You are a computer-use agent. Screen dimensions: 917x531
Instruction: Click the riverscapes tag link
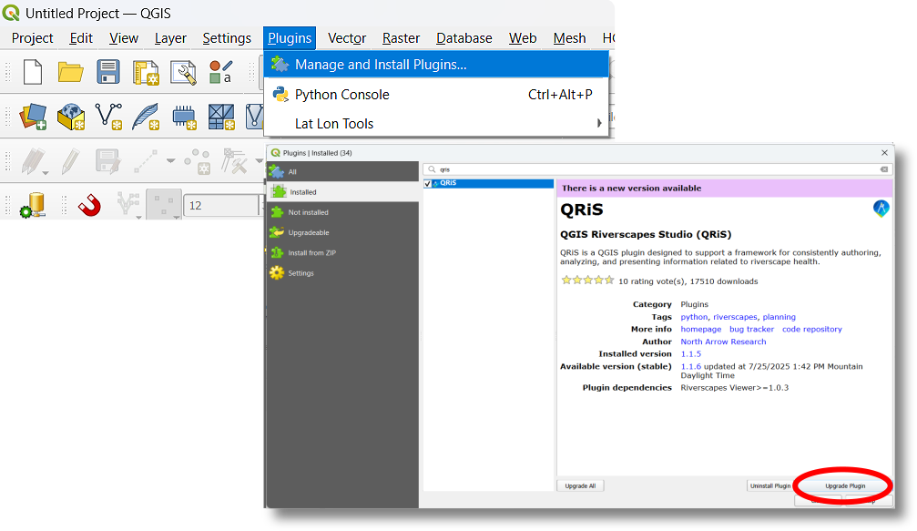click(735, 317)
